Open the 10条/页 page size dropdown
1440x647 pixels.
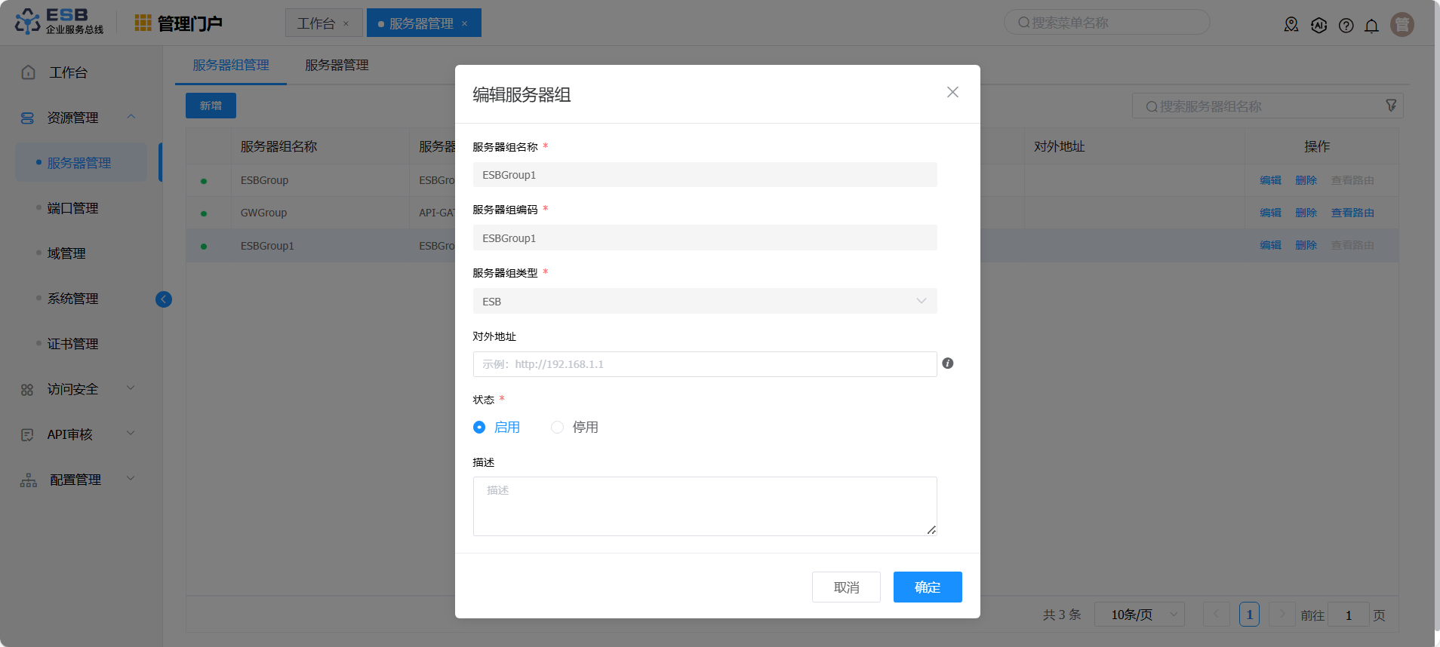(x=1139, y=615)
